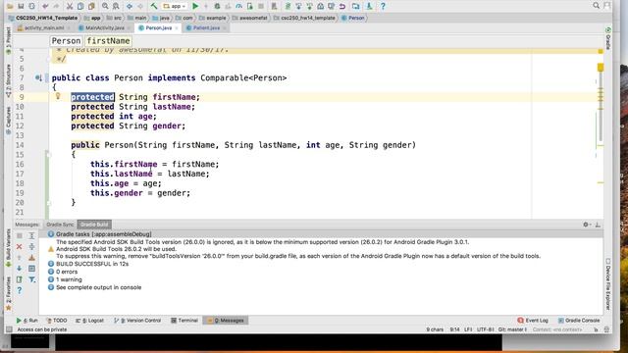Hide messages panel with the download-style icon

coord(598,225)
